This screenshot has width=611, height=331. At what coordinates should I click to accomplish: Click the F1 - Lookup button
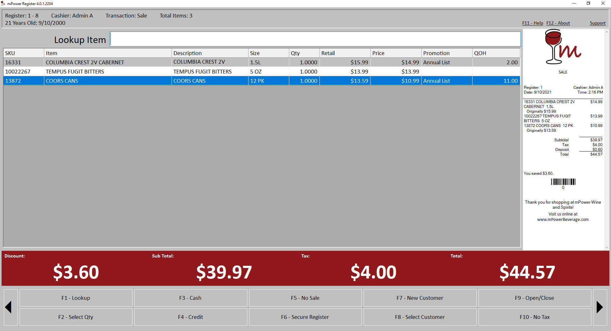[76, 298]
